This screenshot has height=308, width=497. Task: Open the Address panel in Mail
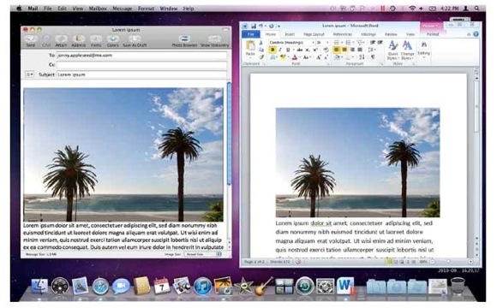pyautogui.click(x=78, y=39)
